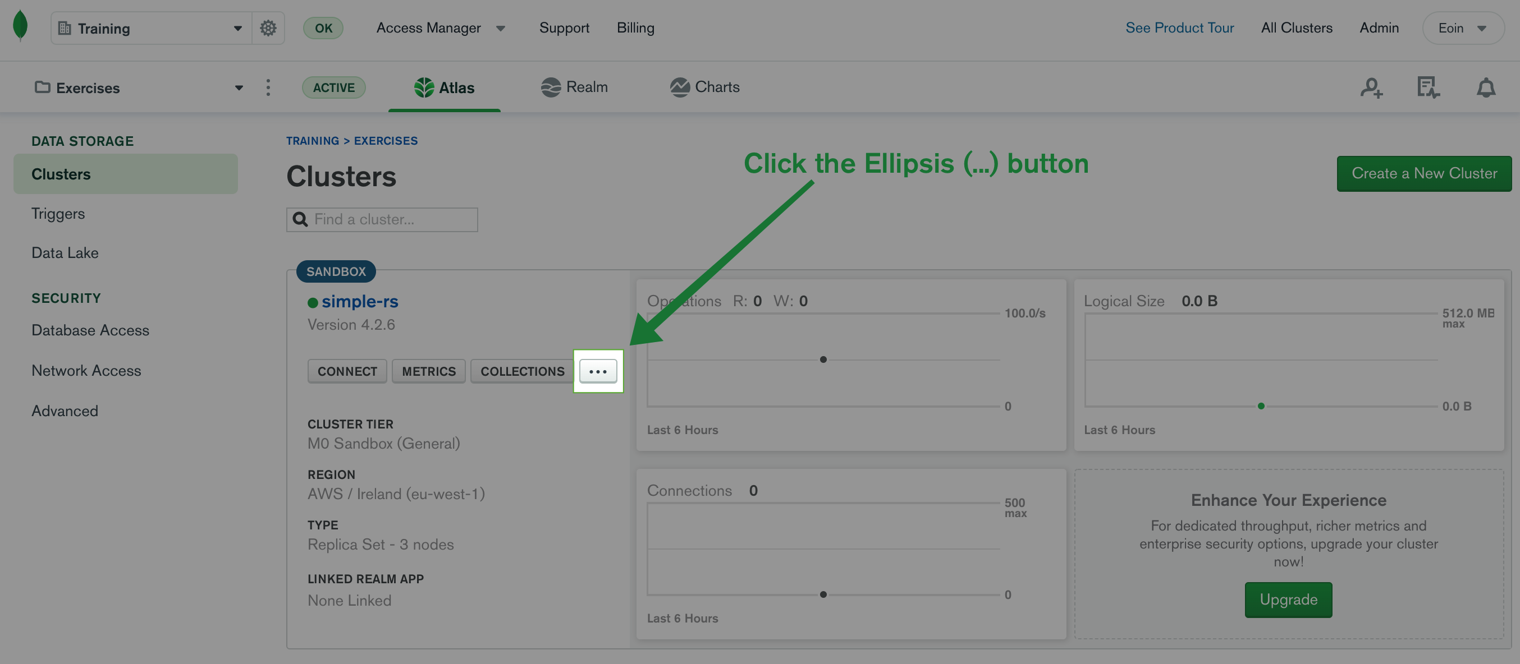Click the Admin link
This screenshot has width=1520, height=664.
tap(1379, 27)
